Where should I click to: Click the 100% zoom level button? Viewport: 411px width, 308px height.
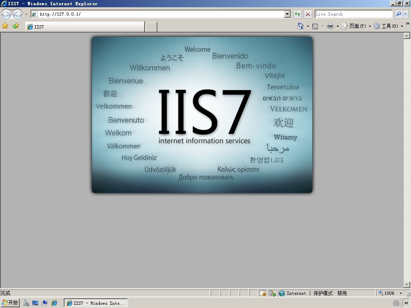[387, 293]
